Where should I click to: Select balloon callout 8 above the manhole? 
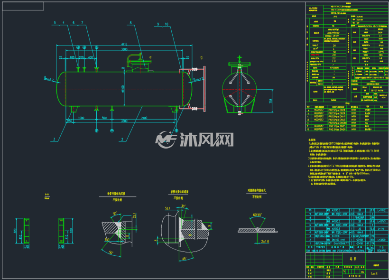coord(130,23)
